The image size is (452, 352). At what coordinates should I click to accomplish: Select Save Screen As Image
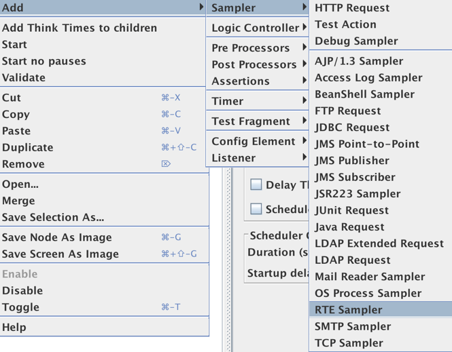pos(105,254)
